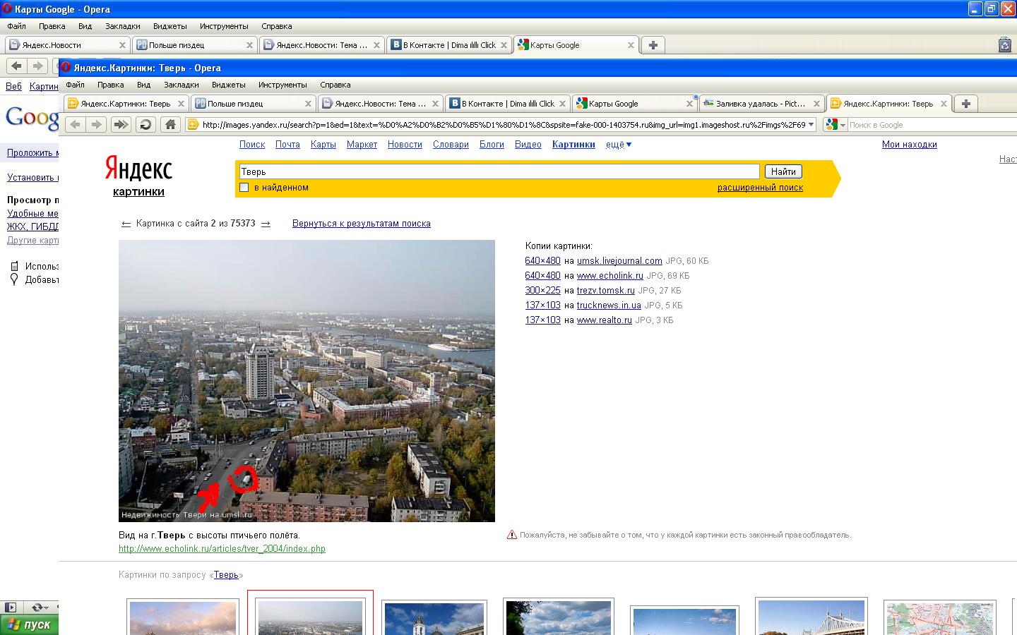Close В Контакте tab in the front window
This screenshot has width=1017, height=635.
point(562,104)
